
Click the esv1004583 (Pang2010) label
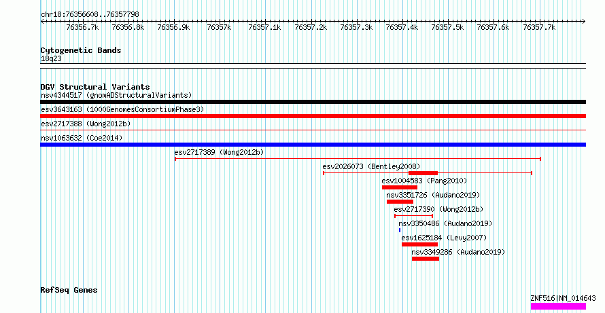(x=424, y=181)
